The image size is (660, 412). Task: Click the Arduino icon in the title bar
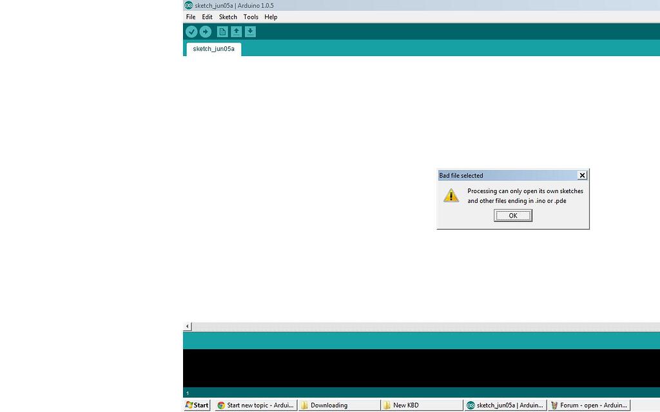coord(188,5)
